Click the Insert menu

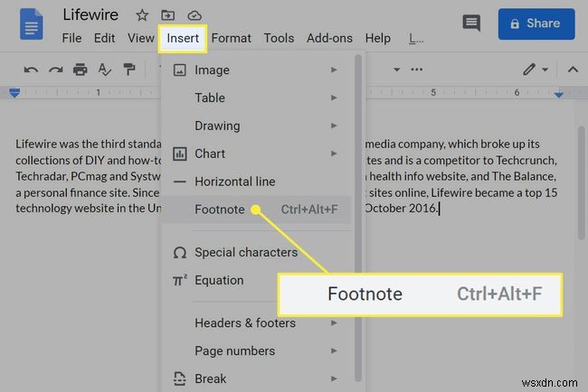tap(183, 38)
